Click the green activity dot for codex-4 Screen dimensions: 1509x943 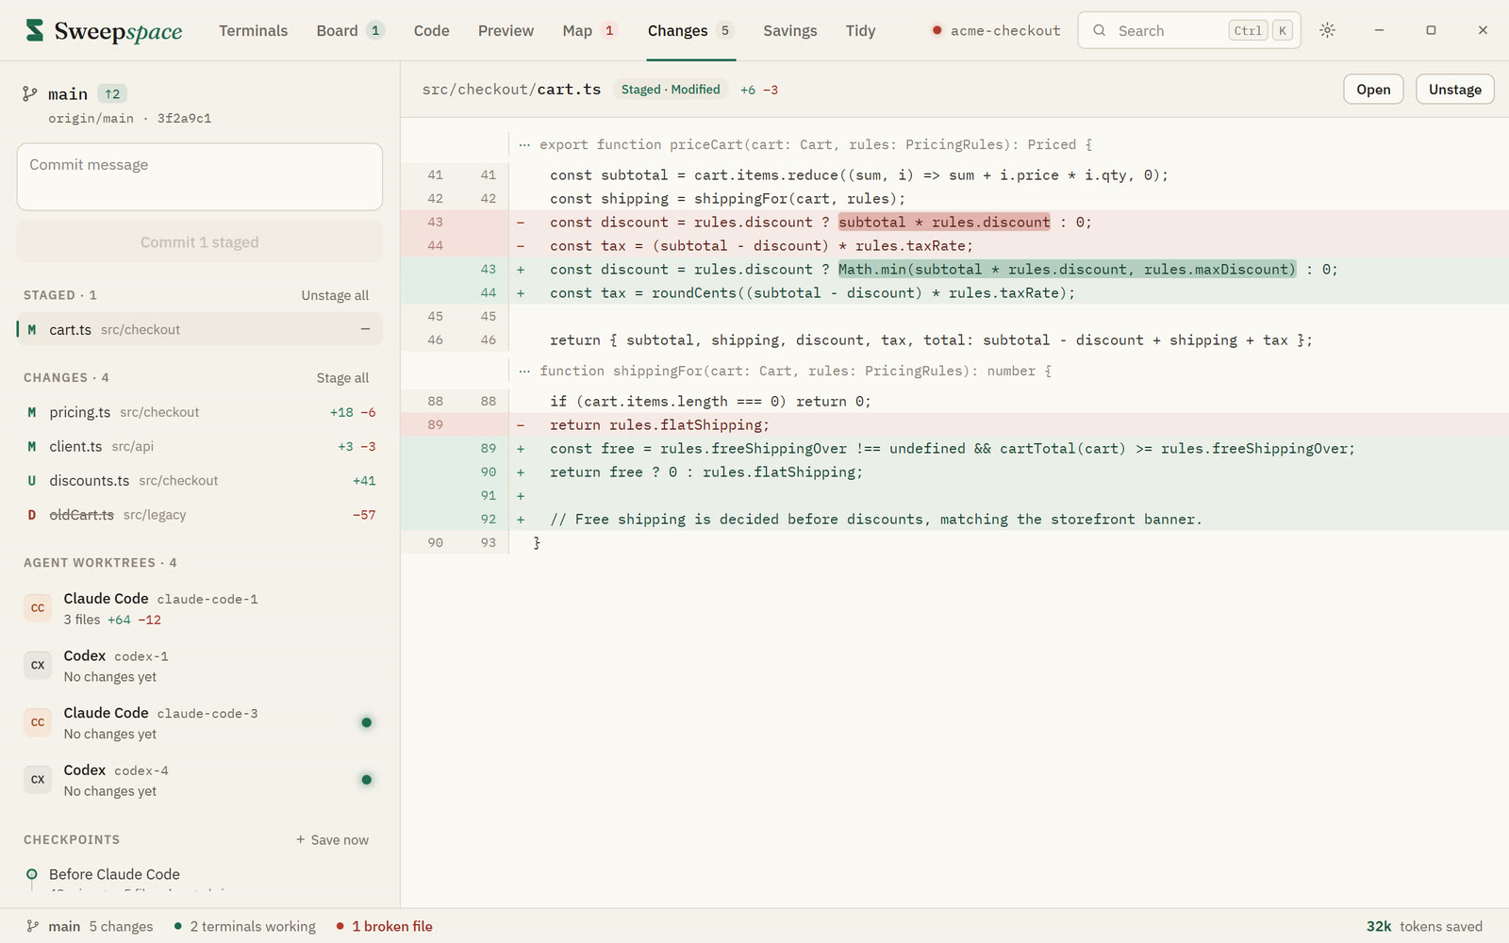coord(367,780)
